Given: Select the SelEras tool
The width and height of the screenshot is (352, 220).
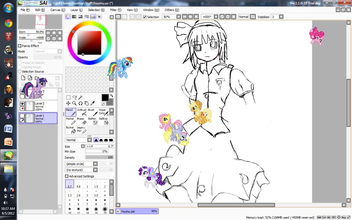Looking at the screenshot, I should pos(103,121).
